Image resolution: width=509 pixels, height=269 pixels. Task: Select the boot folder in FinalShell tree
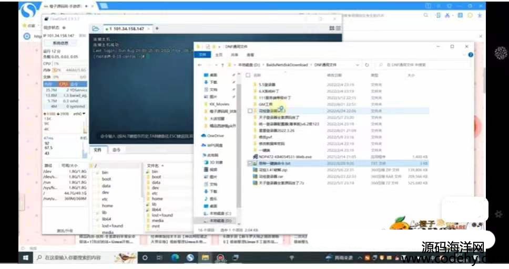[106, 179]
